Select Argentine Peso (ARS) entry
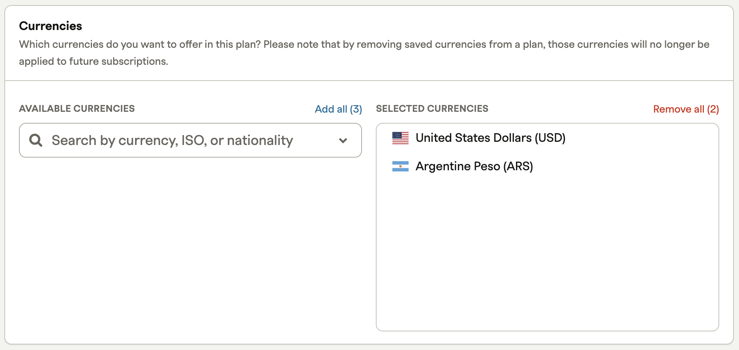The height and width of the screenshot is (350, 739). tap(548, 166)
